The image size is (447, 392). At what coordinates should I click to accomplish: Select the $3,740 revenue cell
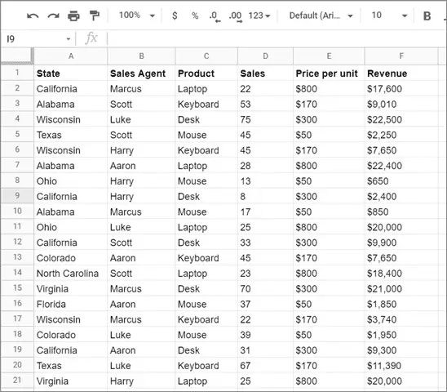(401, 319)
